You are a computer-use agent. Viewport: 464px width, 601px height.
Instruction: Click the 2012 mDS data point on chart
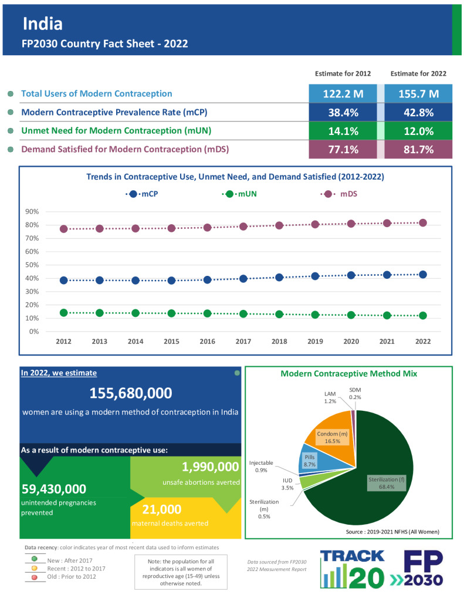click(63, 229)
